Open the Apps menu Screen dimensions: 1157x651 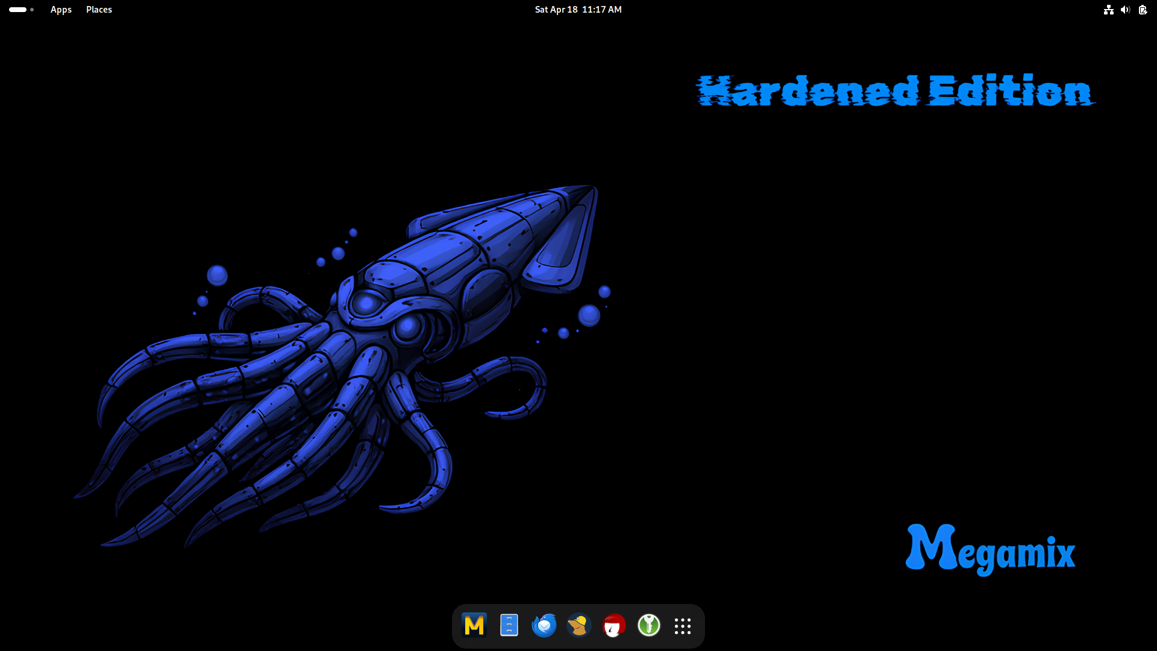click(61, 10)
